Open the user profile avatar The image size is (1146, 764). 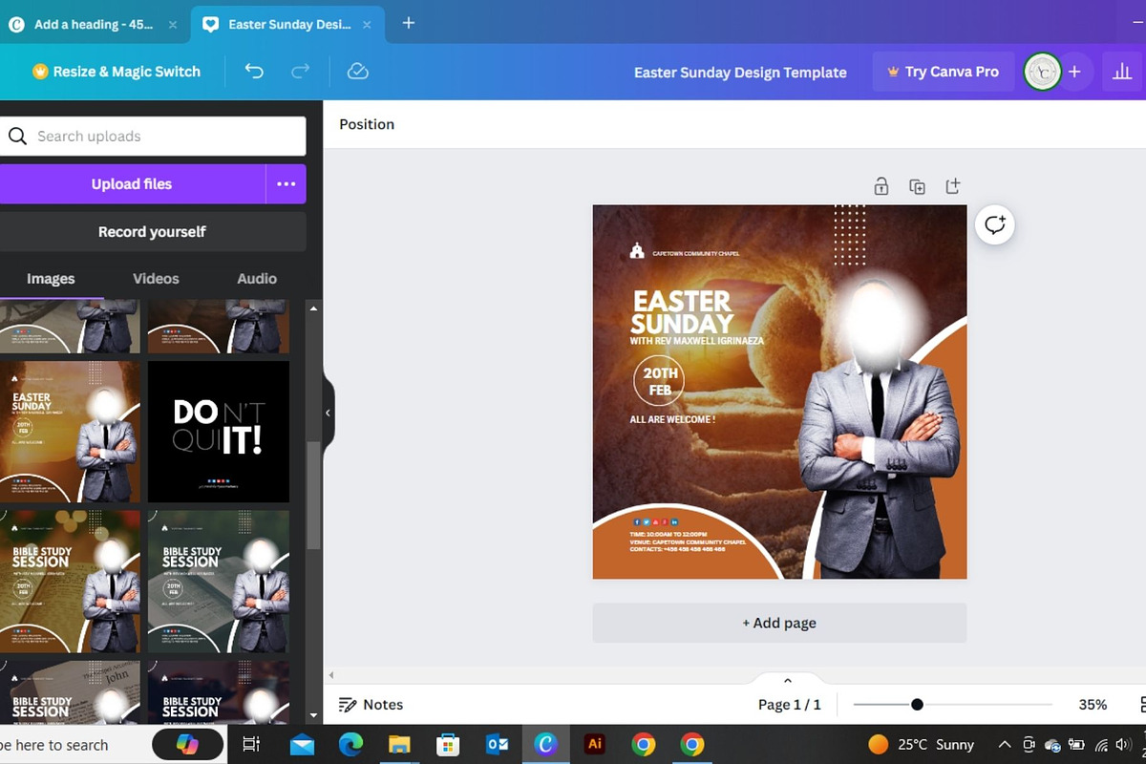(x=1042, y=72)
